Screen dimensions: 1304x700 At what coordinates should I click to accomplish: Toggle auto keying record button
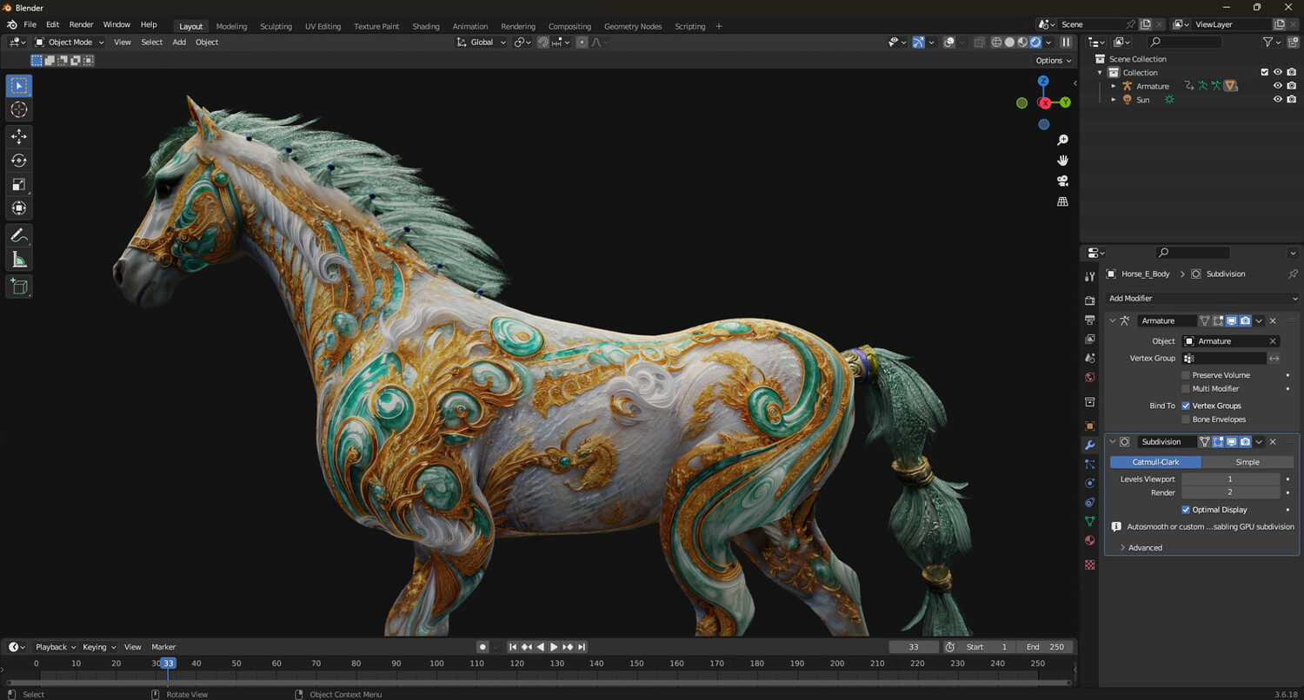pyautogui.click(x=482, y=647)
